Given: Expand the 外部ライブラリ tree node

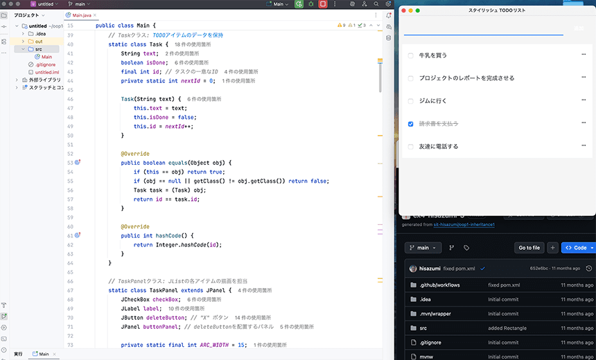Looking at the screenshot, I should click(x=17, y=80).
